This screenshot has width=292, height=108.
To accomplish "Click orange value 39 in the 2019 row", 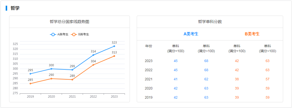I will click(x=237, y=97).
